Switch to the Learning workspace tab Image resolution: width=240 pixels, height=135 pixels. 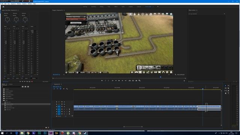(x=85, y=7)
